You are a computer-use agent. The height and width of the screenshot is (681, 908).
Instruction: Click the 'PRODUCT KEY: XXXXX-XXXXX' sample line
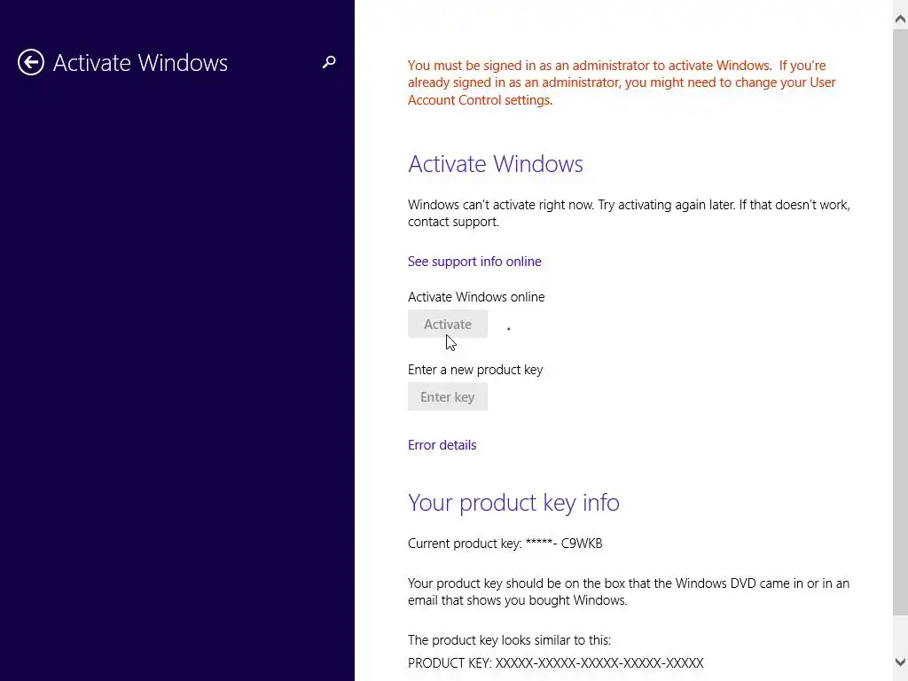click(555, 663)
